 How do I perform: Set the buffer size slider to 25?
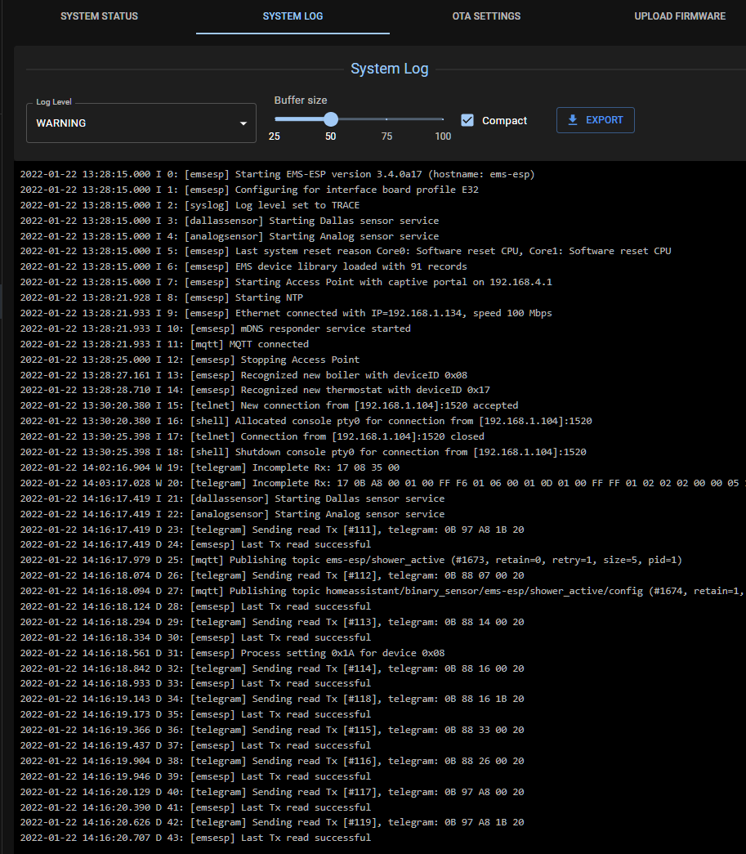[x=275, y=119]
